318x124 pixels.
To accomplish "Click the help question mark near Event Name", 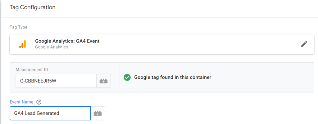I will click(39, 102).
